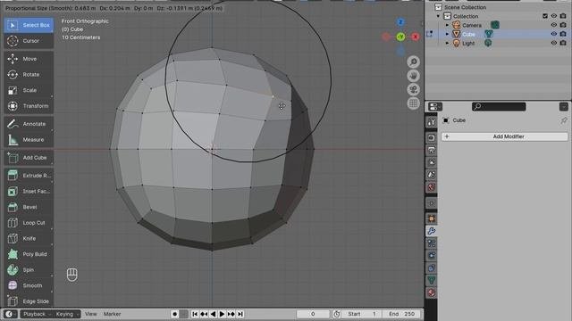
Task: Toggle auto keying record button
Action: (x=175, y=314)
